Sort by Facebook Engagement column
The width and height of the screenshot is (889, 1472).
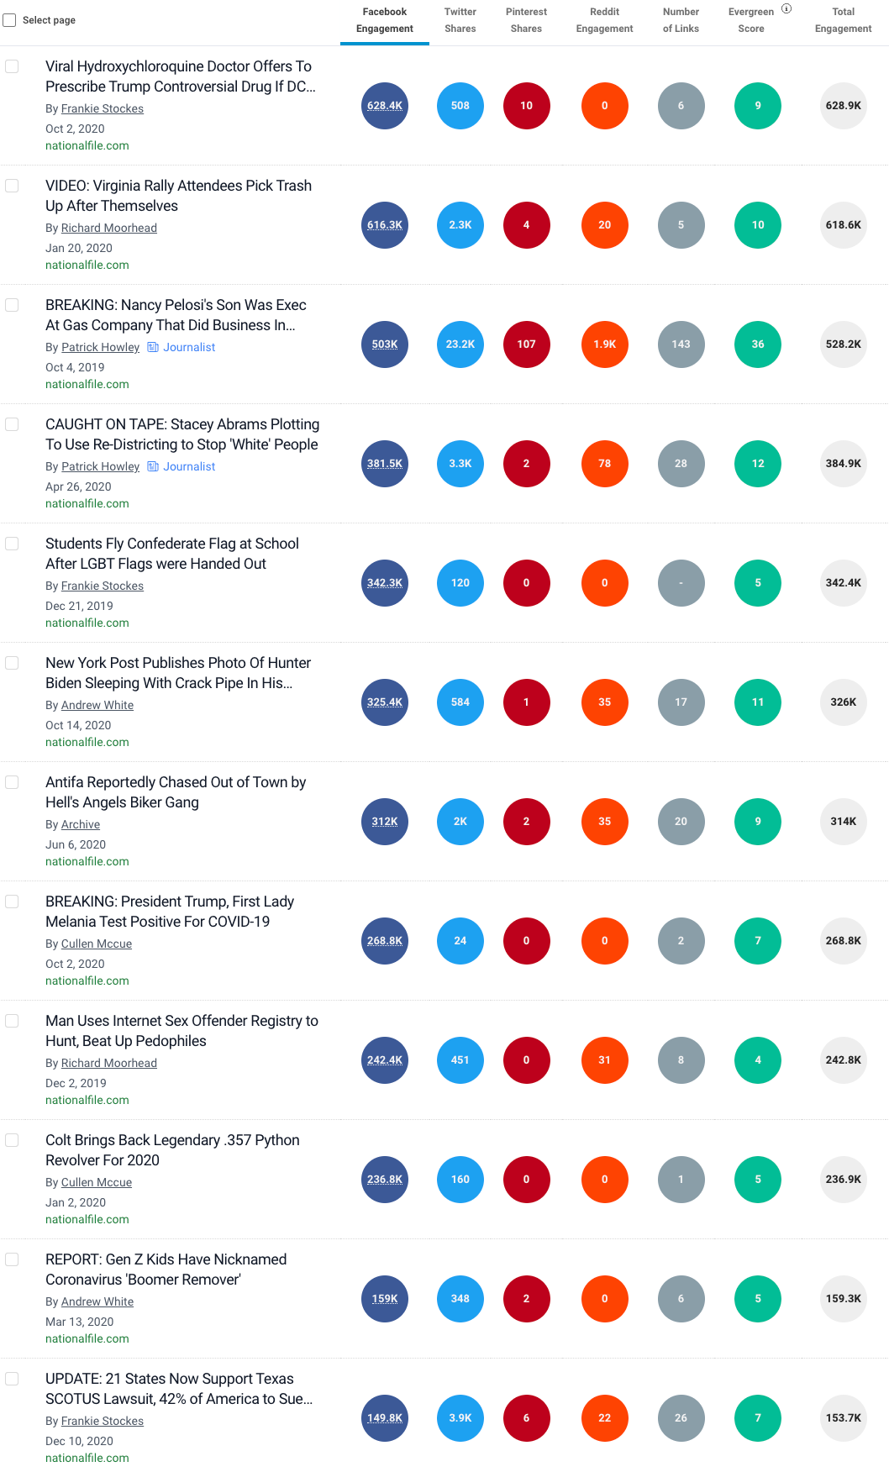(x=385, y=20)
